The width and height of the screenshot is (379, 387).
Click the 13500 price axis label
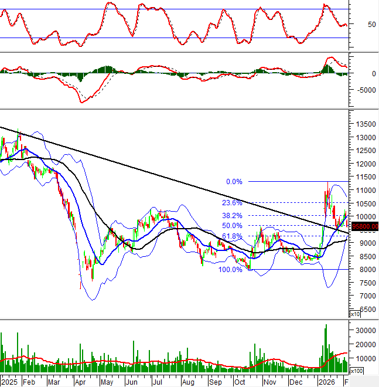point(364,124)
